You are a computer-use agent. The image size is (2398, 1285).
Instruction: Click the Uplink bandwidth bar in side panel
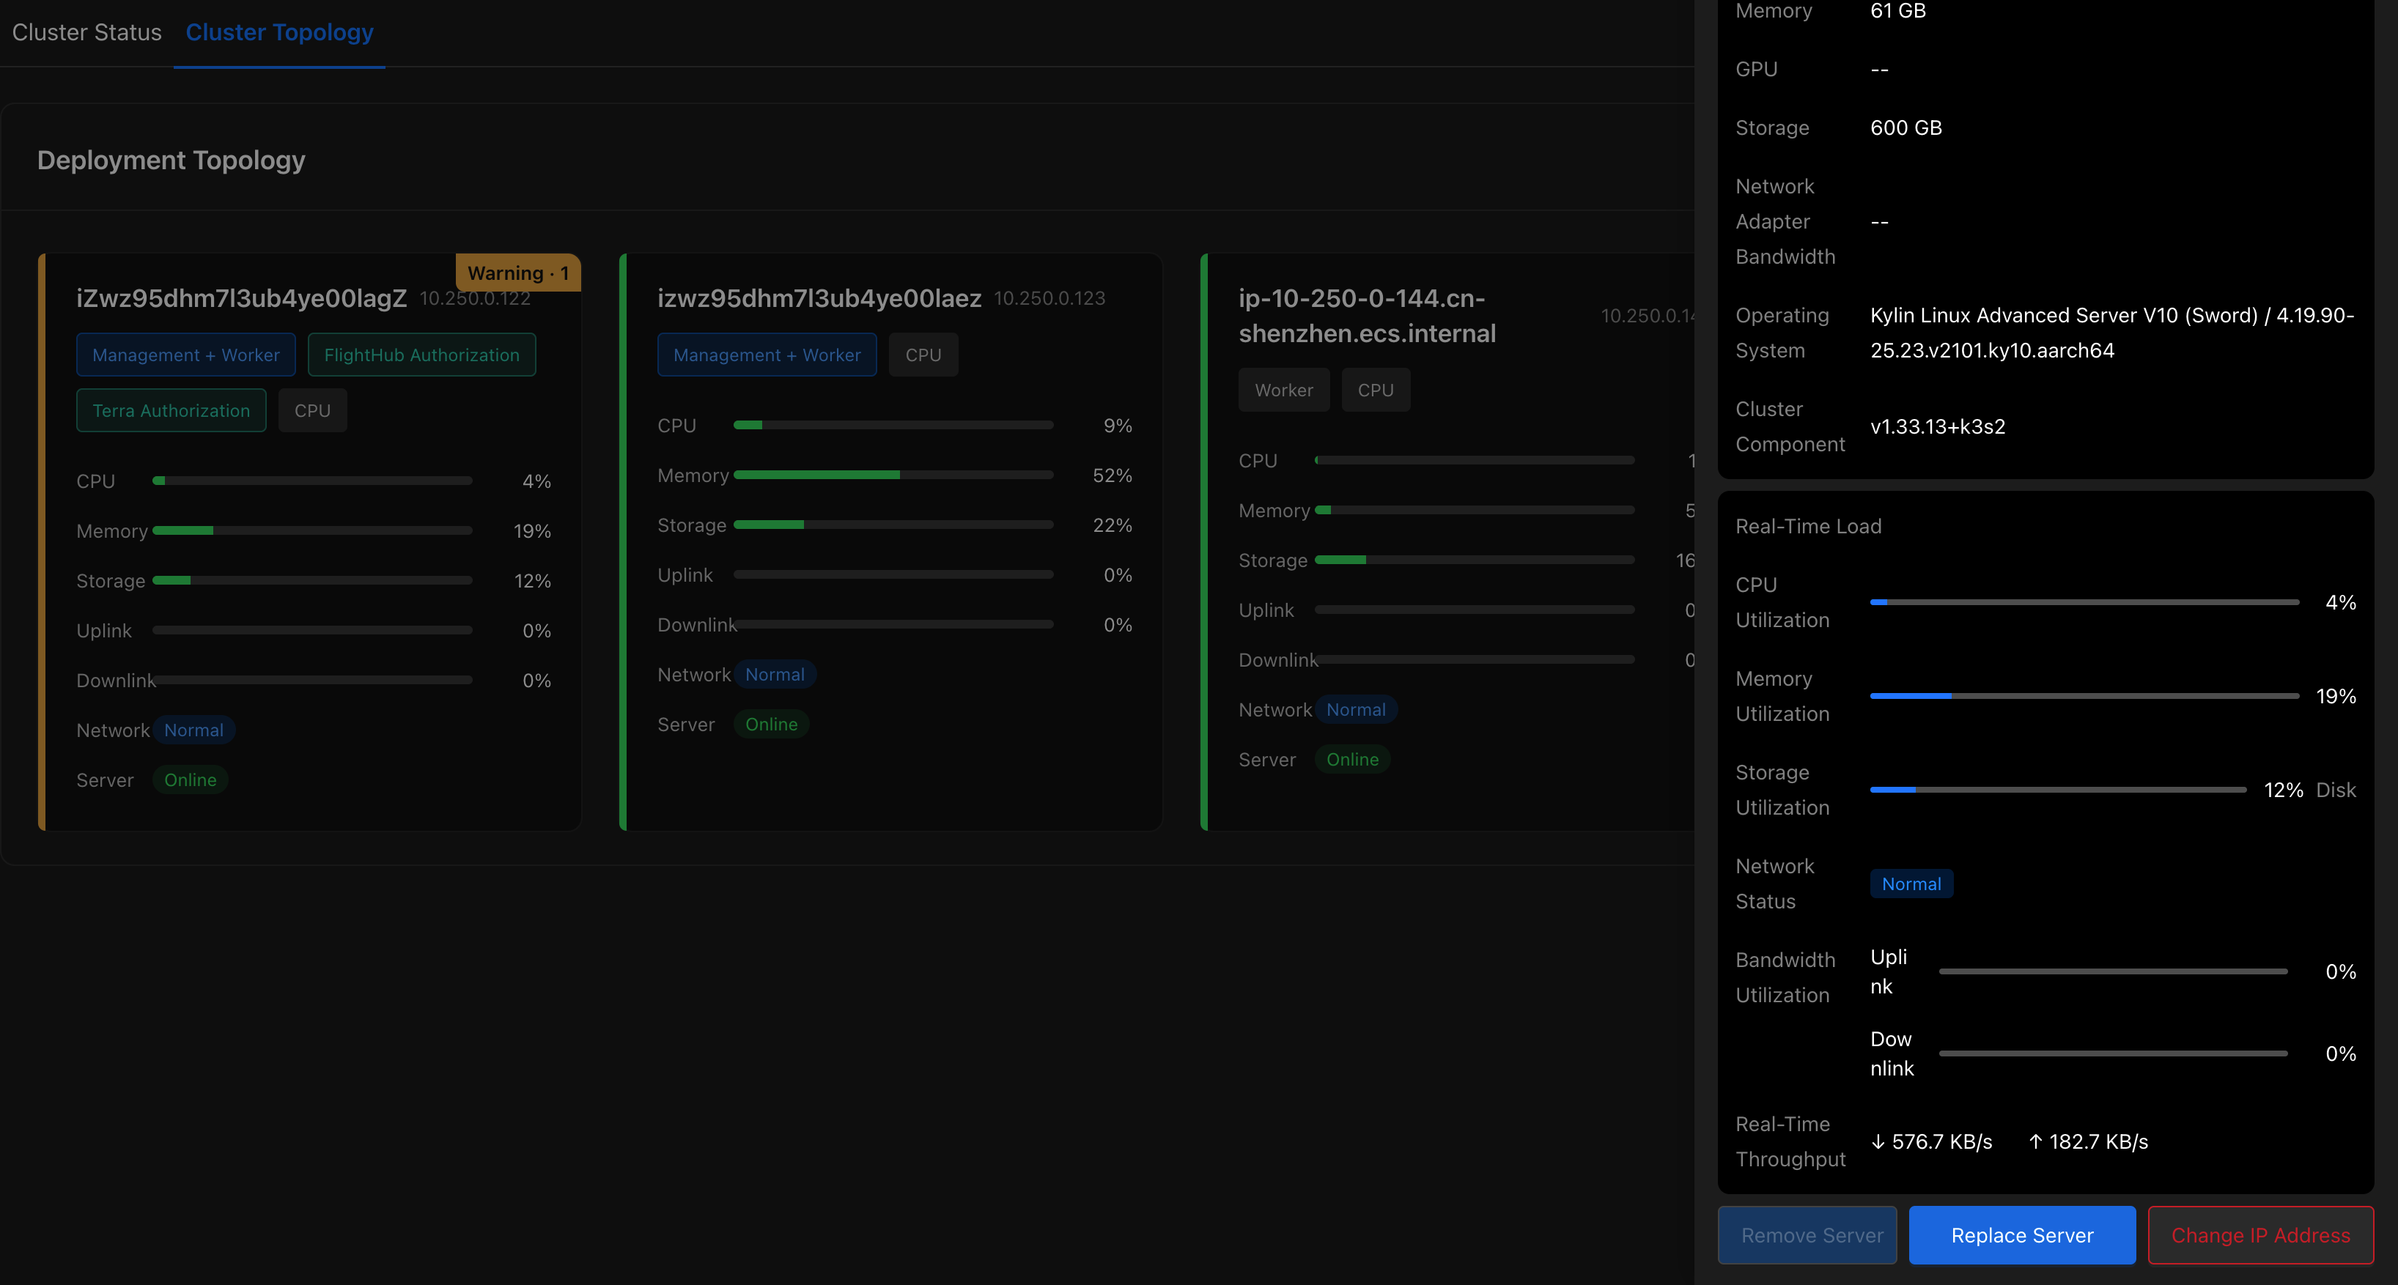[2113, 971]
